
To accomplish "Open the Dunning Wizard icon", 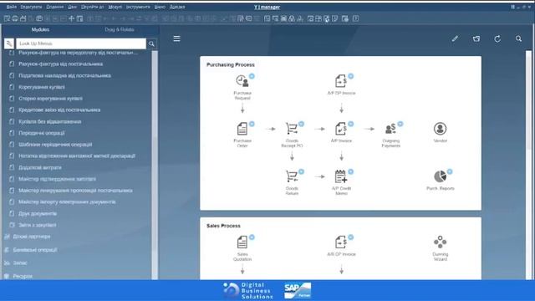I will click(441, 242).
